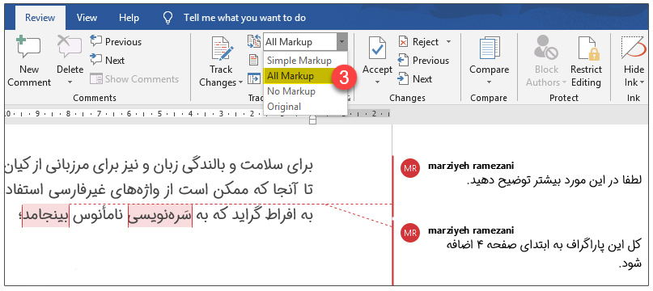This screenshot has height=291, width=653.
Task: Expand the Track Changes dropdown arrow
Action: [x=240, y=82]
